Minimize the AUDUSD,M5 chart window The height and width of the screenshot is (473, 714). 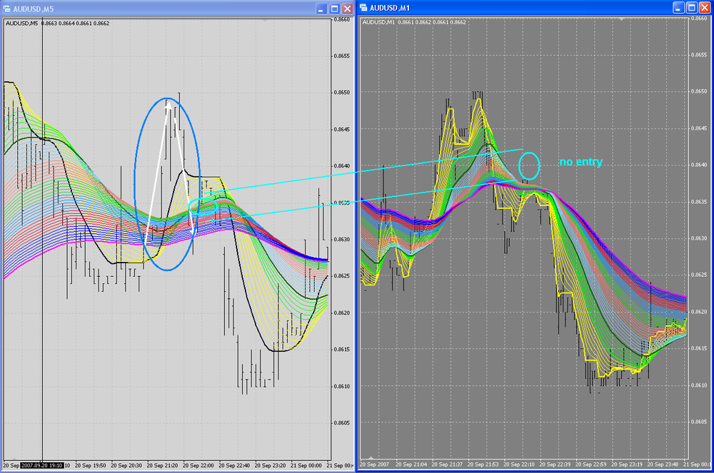[321, 9]
